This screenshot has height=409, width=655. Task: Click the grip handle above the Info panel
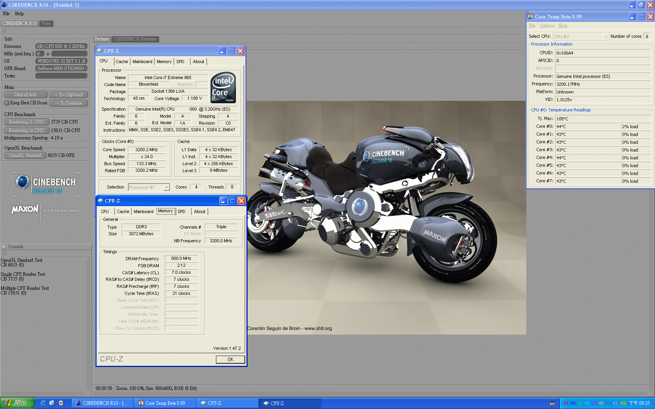pos(5,31)
